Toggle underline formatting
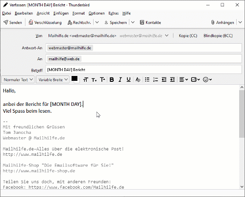This screenshot has width=245, height=197. (129, 80)
